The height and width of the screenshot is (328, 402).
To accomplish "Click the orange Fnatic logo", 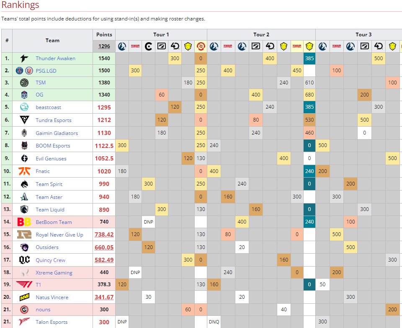I will click(x=24, y=171).
